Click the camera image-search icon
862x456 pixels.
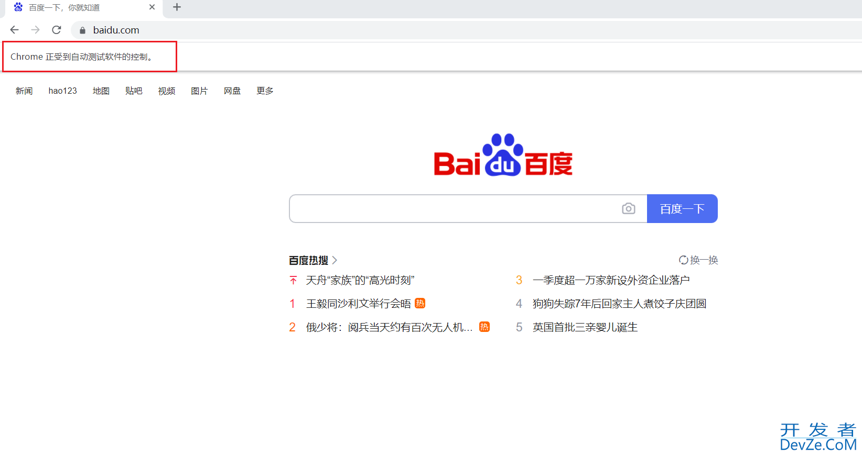[629, 208]
